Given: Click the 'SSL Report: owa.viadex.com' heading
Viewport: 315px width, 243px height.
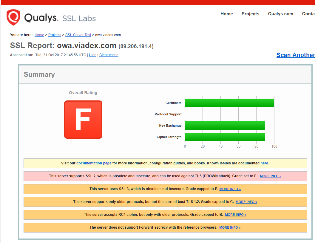Looking at the screenshot, I should click(63, 45).
